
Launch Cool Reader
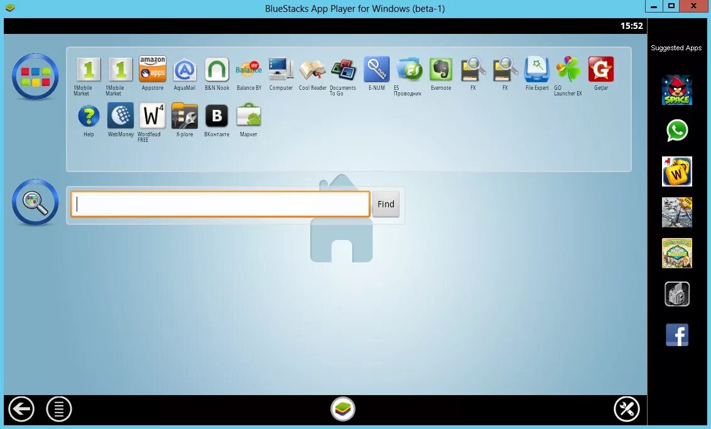click(x=313, y=69)
